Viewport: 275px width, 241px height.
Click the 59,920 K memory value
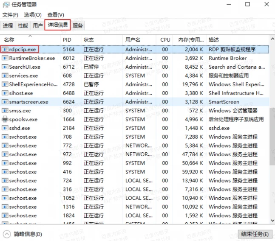click(x=193, y=172)
